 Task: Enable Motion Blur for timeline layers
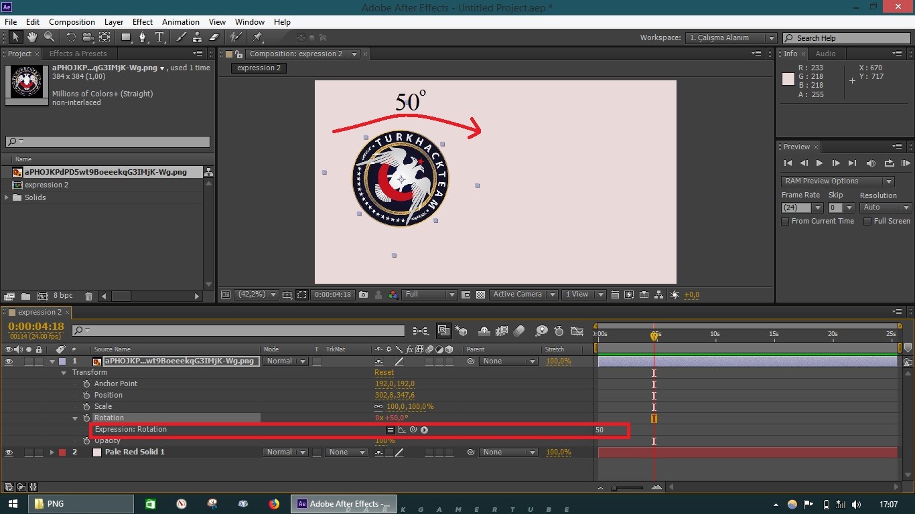[x=519, y=331]
